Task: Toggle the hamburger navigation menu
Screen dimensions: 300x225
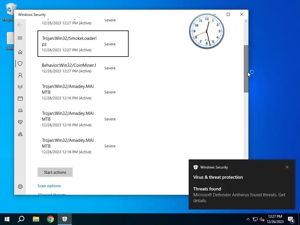Action: 20,38
